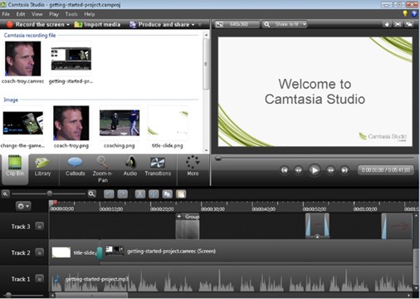420x299 pixels.
Task: Step backward in preview
Action: 298,170
